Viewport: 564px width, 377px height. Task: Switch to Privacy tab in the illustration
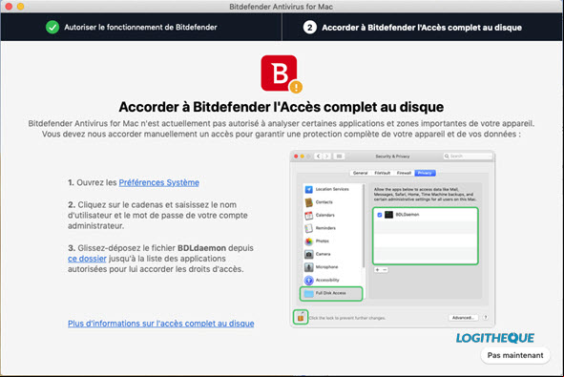[425, 173]
